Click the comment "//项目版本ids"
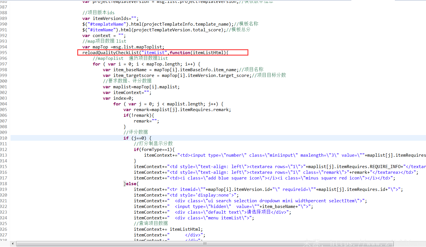The height and width of the screenshot is (247, 426). [98, 13]
